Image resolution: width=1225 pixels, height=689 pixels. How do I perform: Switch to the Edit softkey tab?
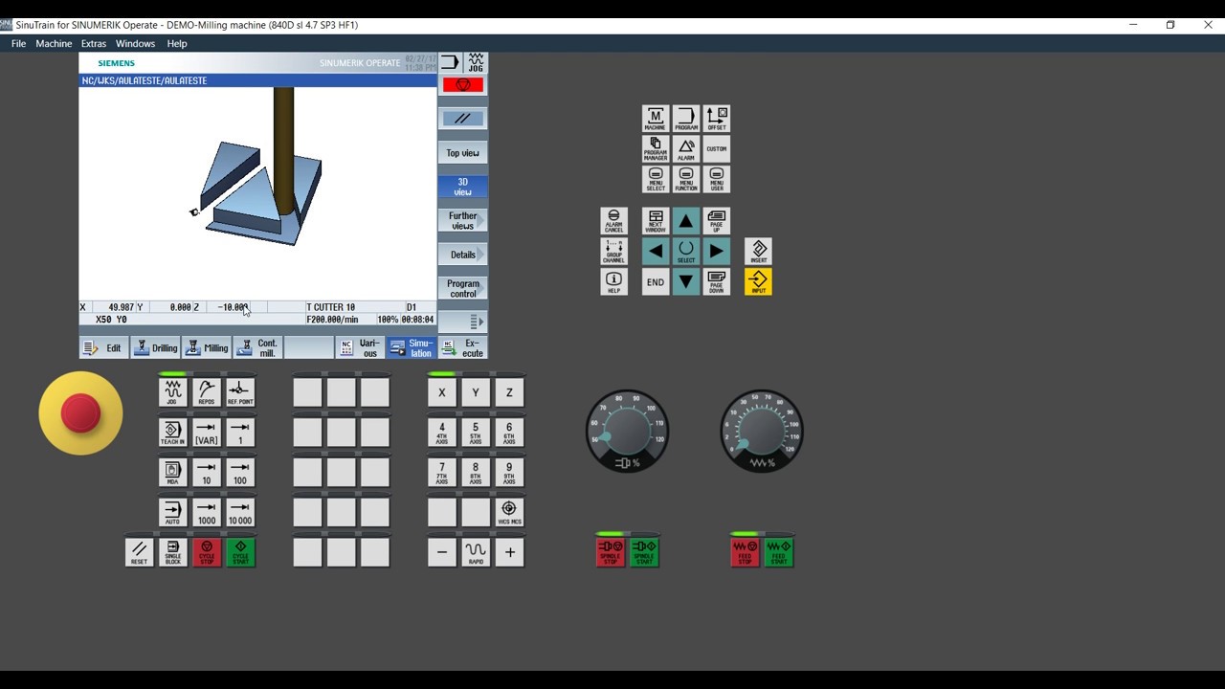click(x=103, y=348)
